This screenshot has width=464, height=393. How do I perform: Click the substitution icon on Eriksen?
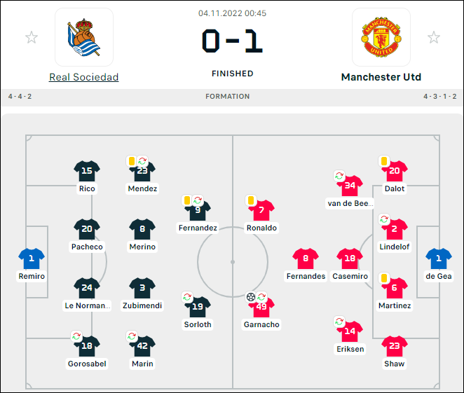339,321
